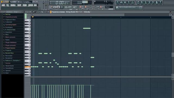The image size is (174, 98).
Task: Click the Backup folder icon in browser
Action: pyautogui.click(x=4, y=14)
